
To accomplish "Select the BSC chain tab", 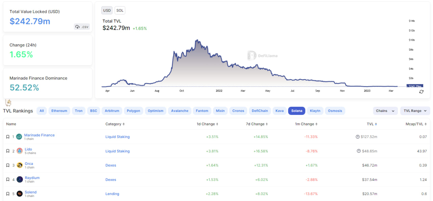I will [x=93, y=111].
